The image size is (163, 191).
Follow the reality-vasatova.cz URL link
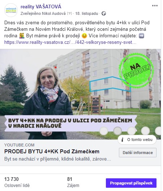point(70,42)
